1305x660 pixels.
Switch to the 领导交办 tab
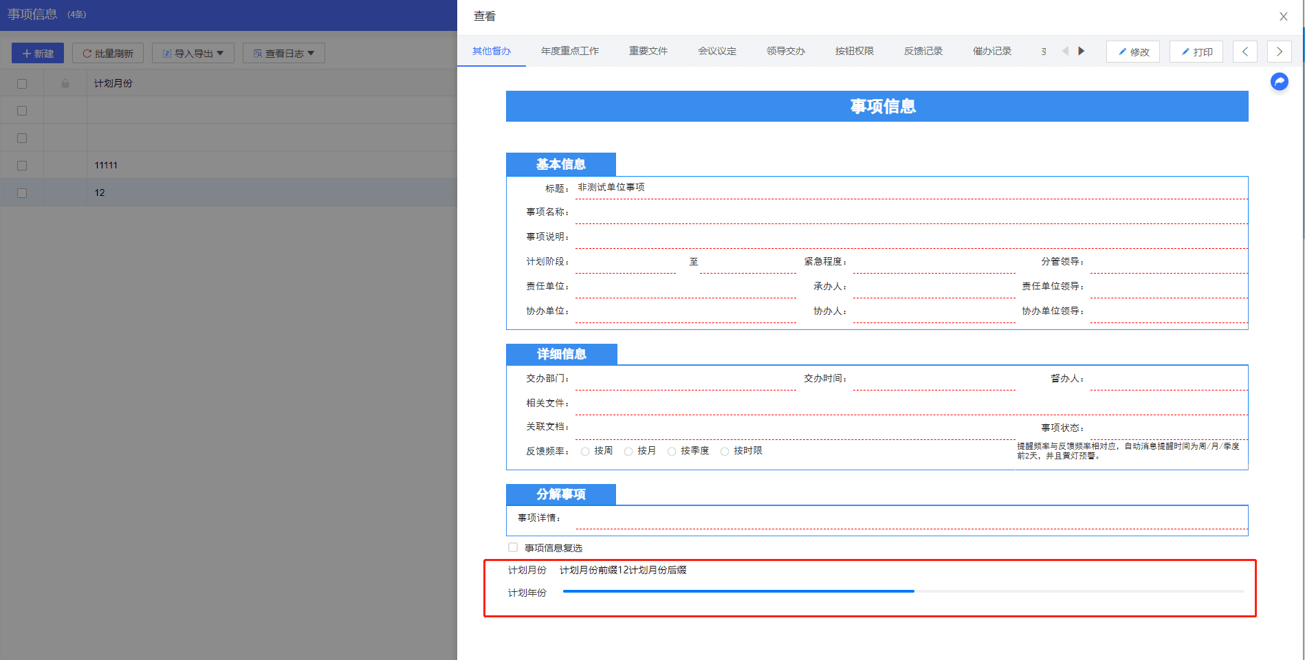(x=786, y=51)
